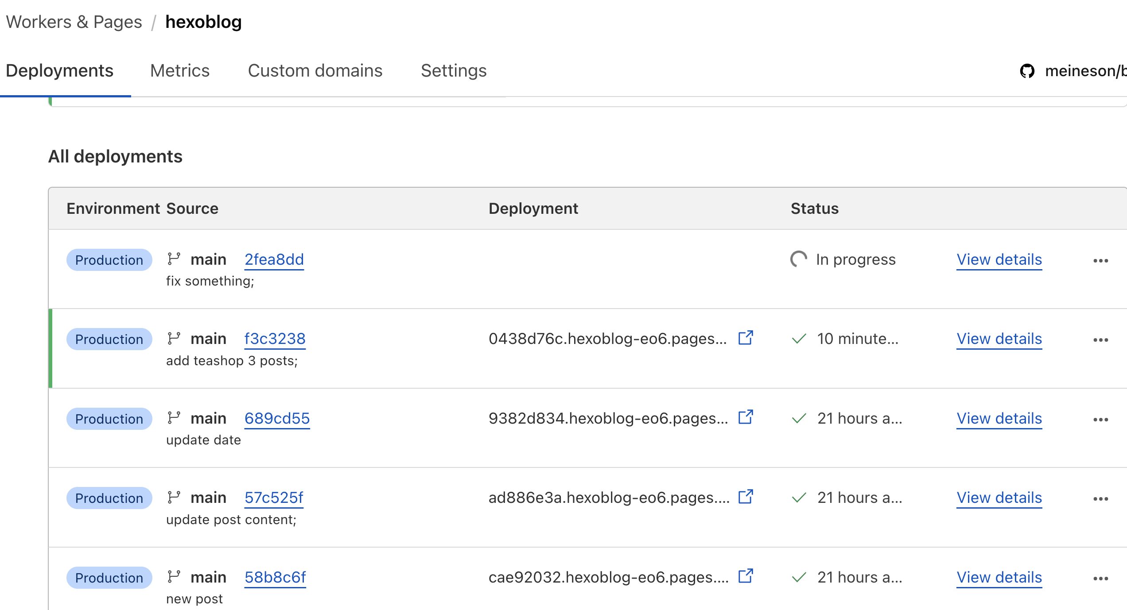Open external link for 9382d834 deployment
The height and width of the screenshot is (610, 1127).
[x=746, y=417]
